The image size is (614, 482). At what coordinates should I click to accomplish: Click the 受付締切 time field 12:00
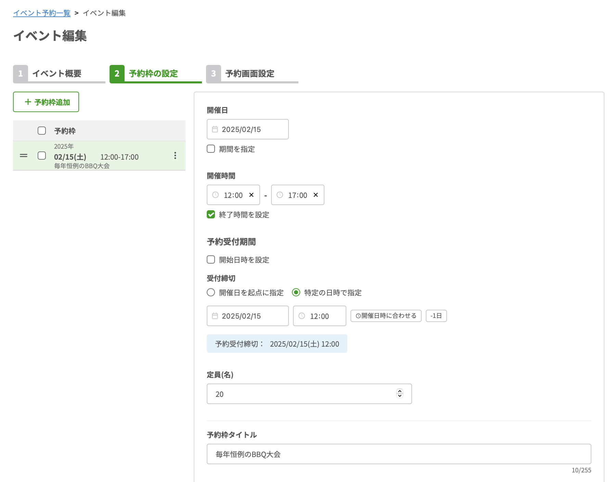coord(319,316)
